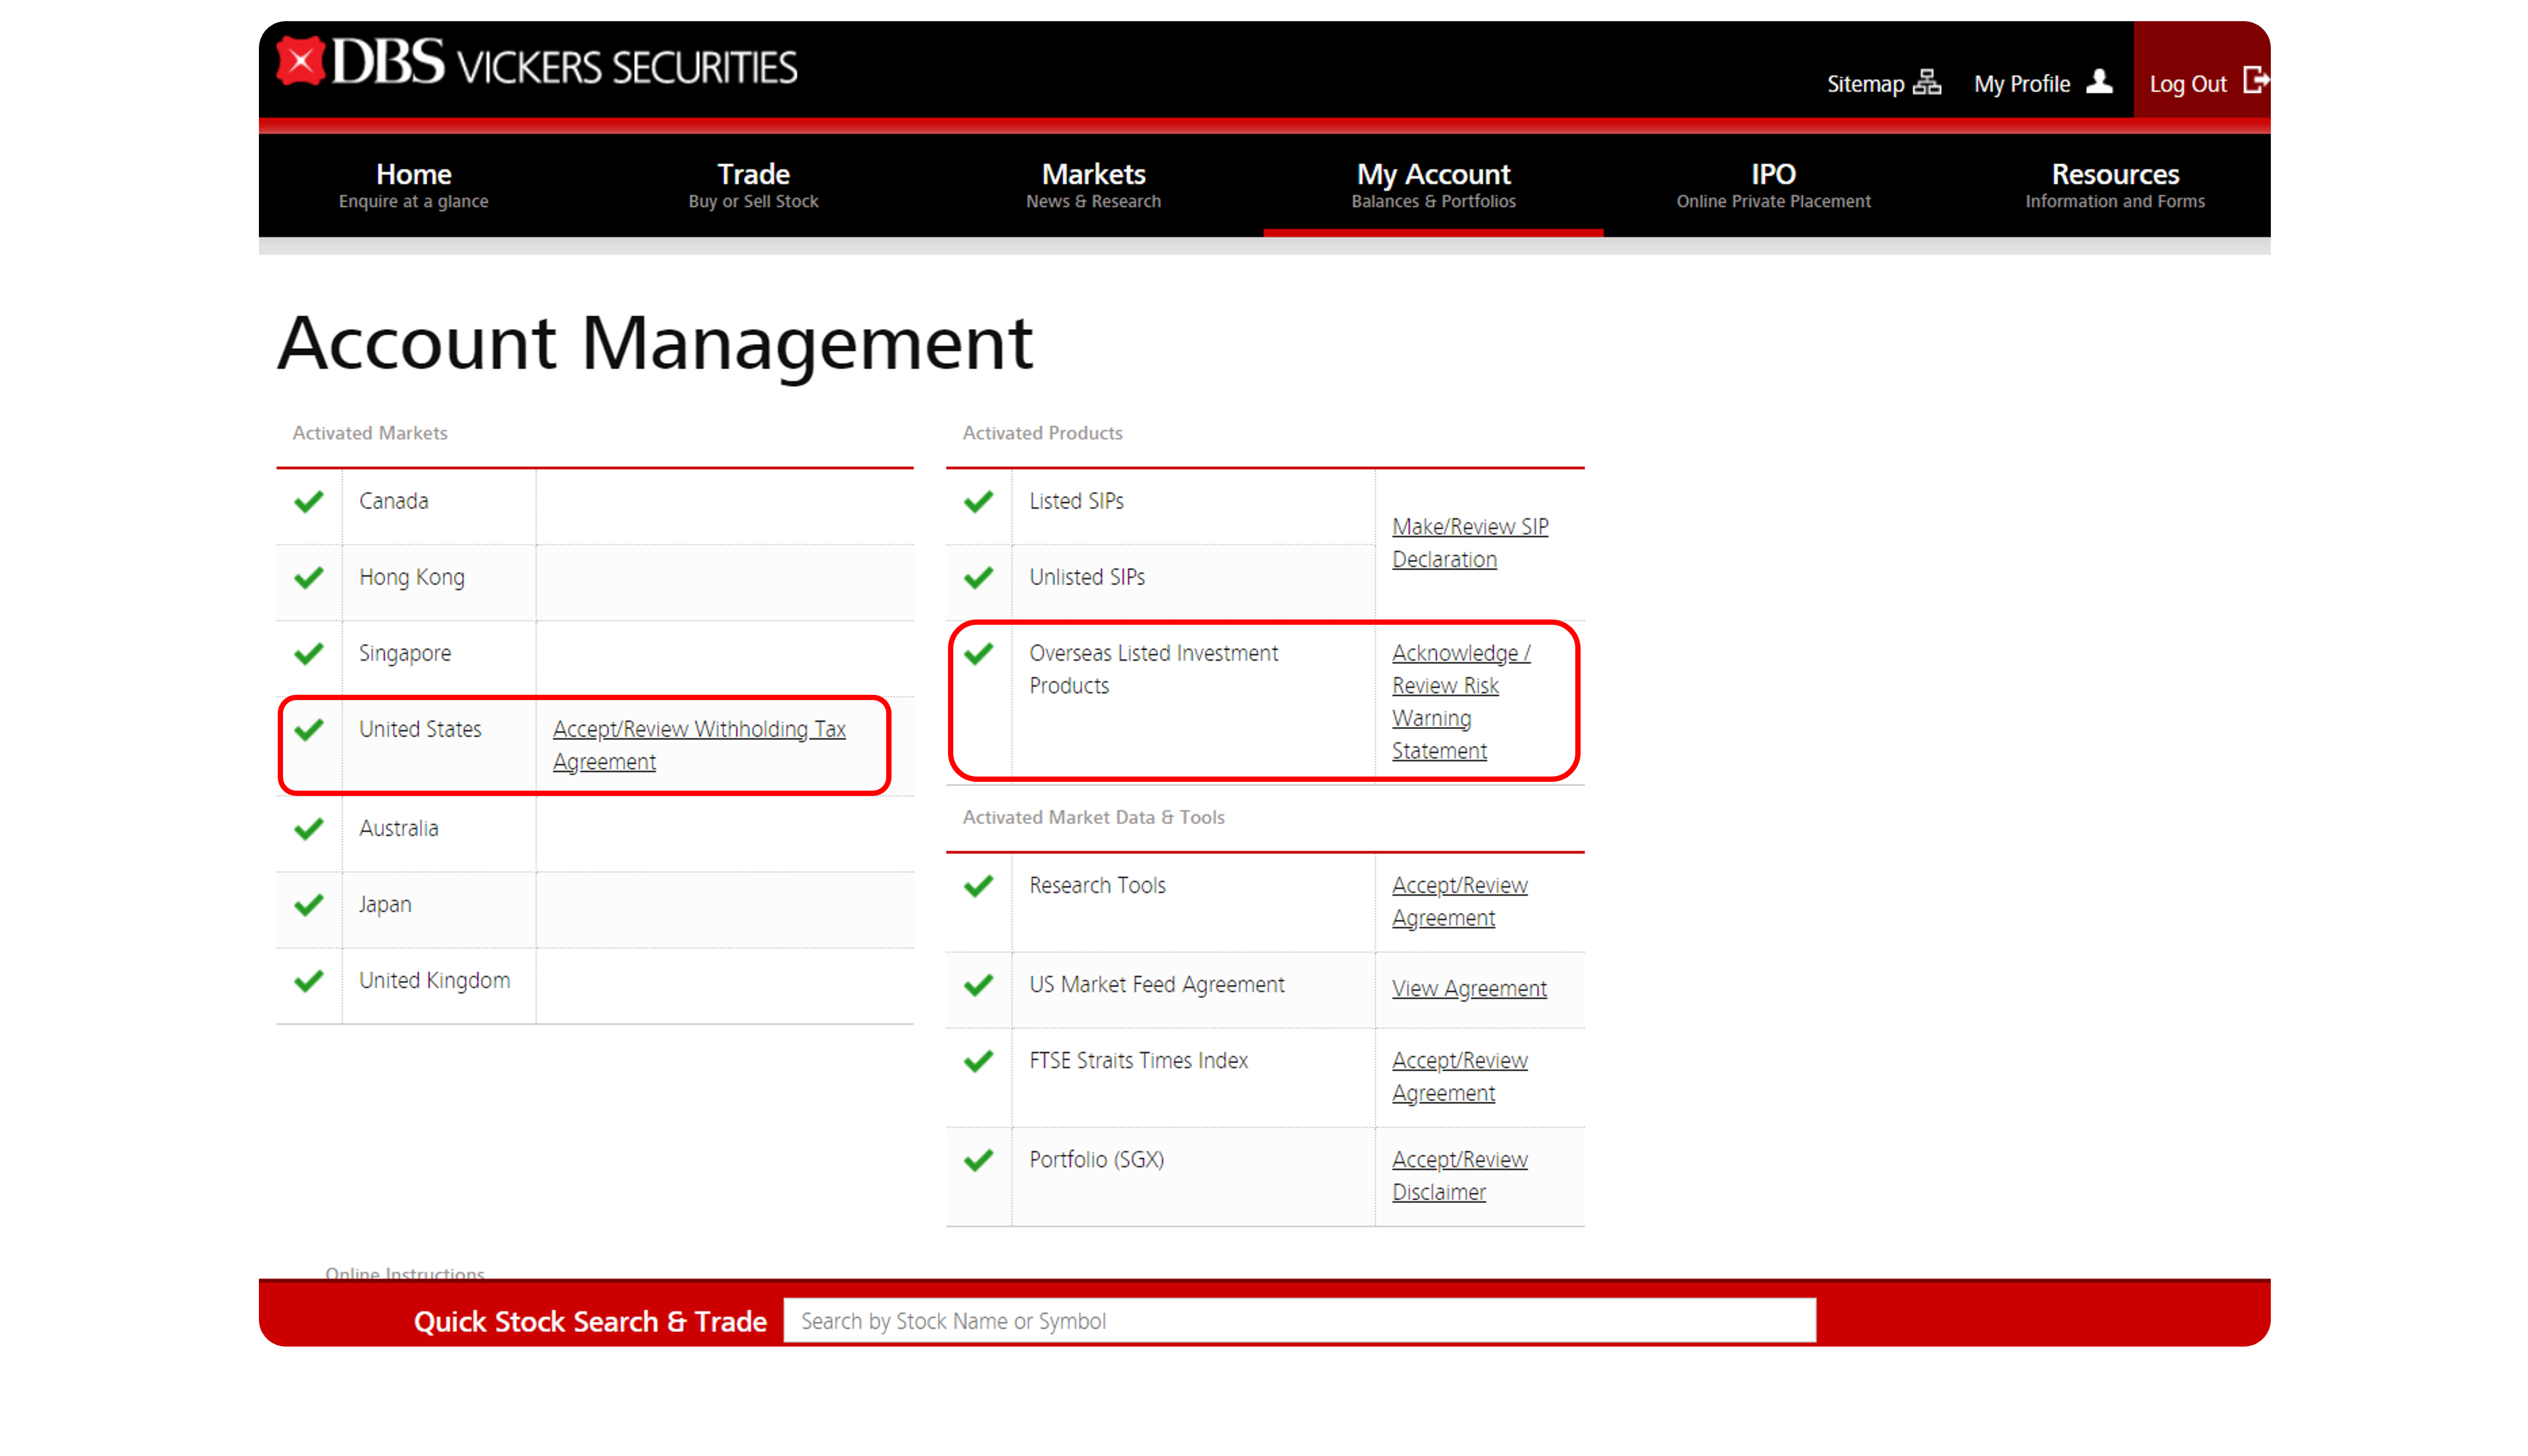Click green checkmark beside Canada
Viewport: 2528px width, 1456px height.
pos(309,501)
